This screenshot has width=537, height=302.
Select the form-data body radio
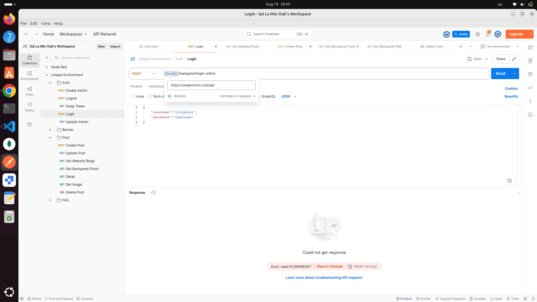pyautogui.click(x=150, y=96)
